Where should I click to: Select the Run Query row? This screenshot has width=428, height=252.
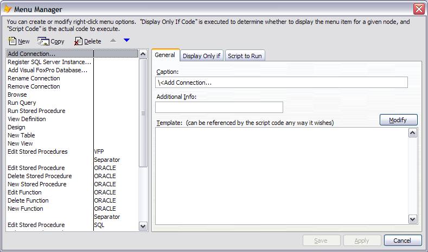click(x=72, y=103)
